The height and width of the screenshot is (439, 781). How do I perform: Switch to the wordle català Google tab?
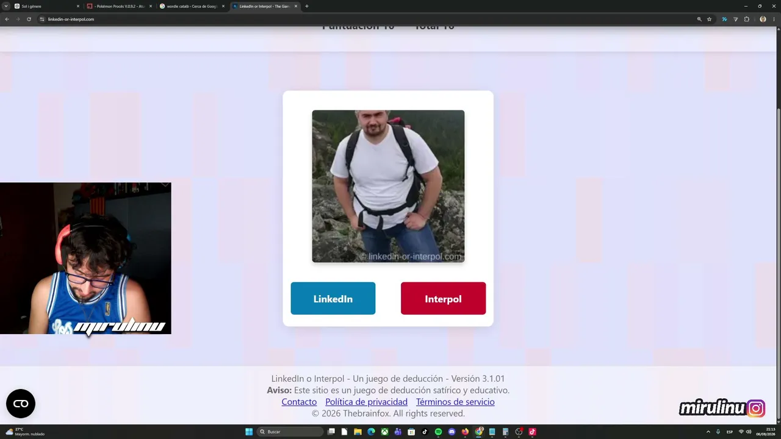point(192,6)
